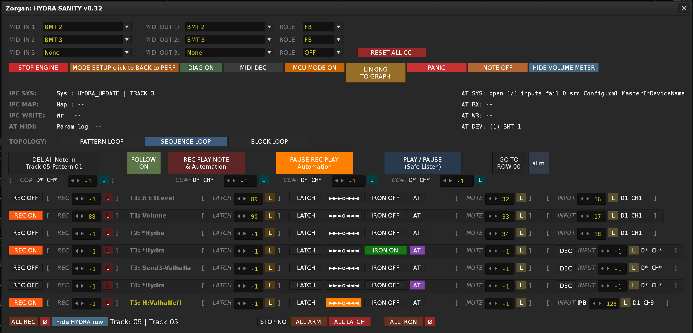Click the MUTE learn L in T2: *Hydra row
693x333 pixels.
(521, 233)
